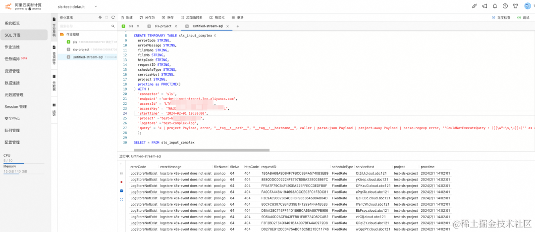Image resolution: width=535 pixels, height=232 pixels.
Task: Click the serviceHost column header
Action: coord(365,167)
